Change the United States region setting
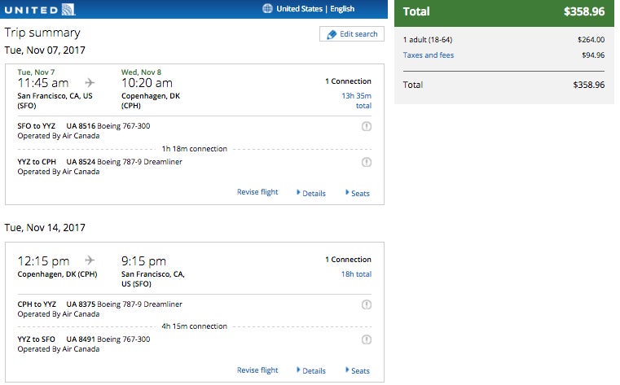 [299, 9]
